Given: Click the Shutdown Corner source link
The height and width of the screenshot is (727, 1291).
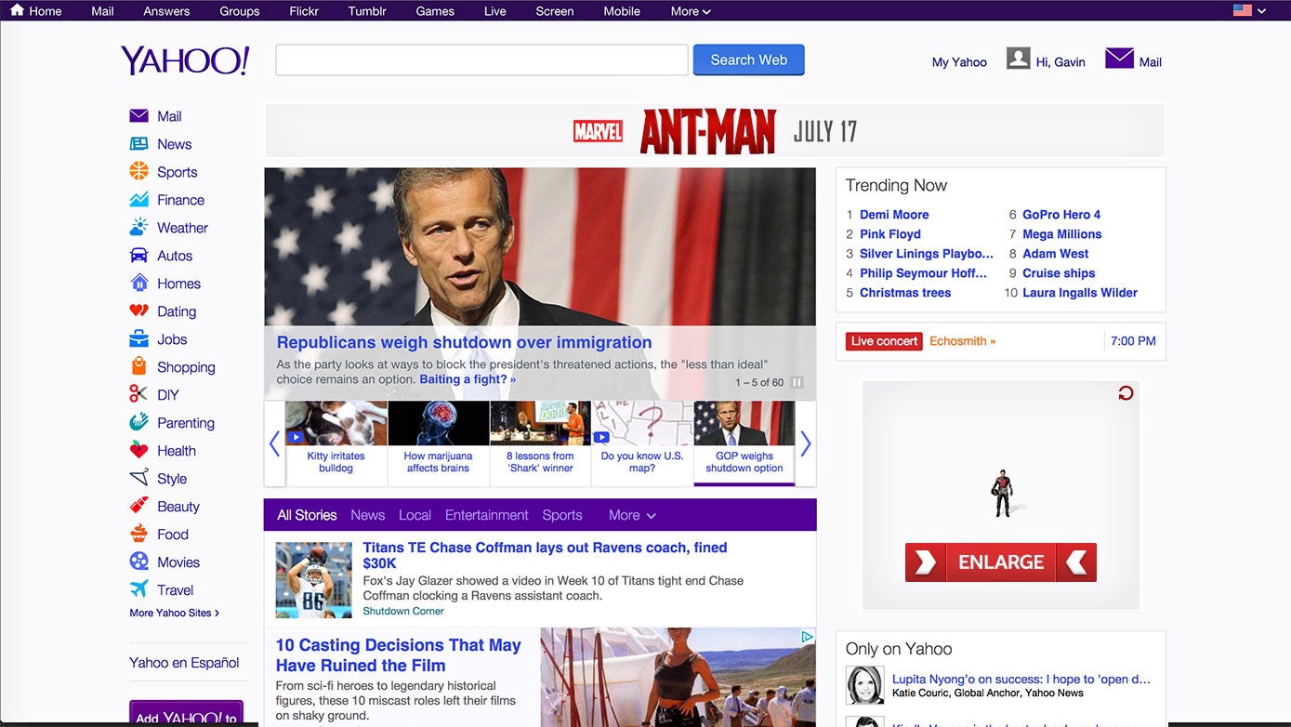Looking at the screenshot, I should pos(403,612).
